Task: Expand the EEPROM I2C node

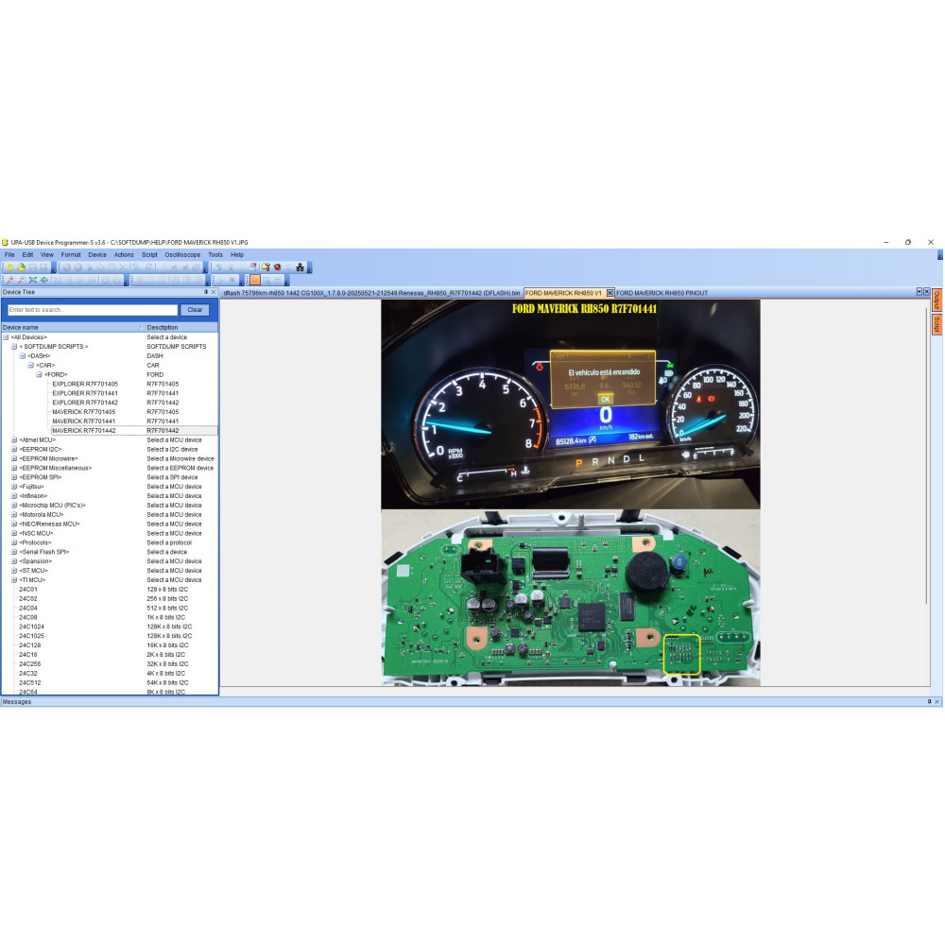Action: coord(14,450)
